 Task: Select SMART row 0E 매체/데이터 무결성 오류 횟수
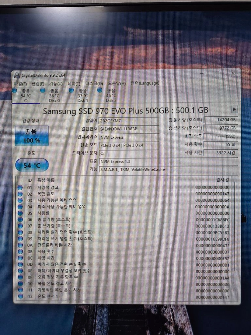pyautogui.click(x=124, y=271)
